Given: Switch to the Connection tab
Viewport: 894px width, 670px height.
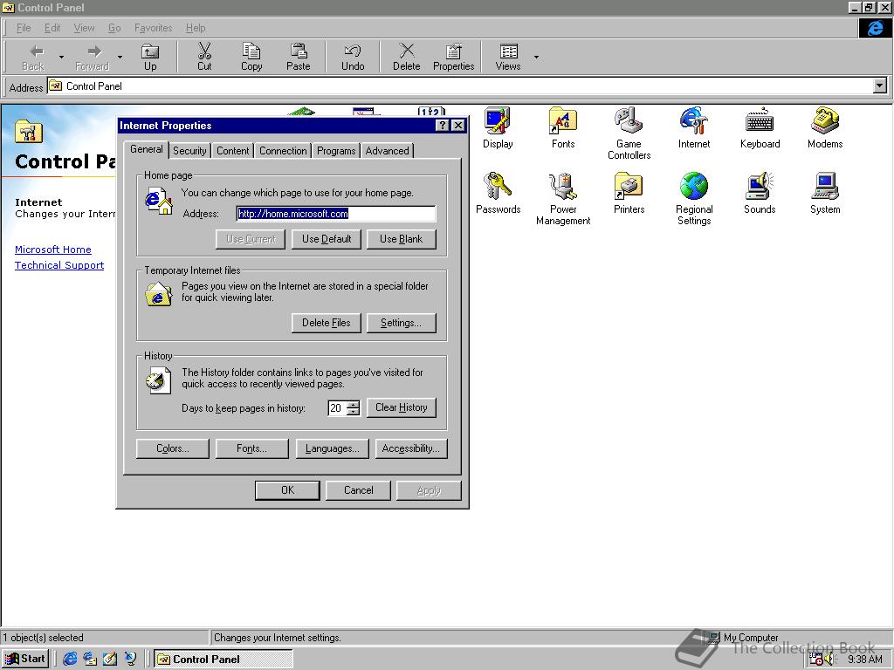Looking at the screenshot, I should pos(283,150).
